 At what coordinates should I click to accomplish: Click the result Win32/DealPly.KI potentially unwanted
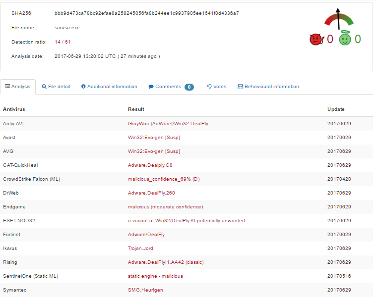pyautogui.click(x=200, y=221)
